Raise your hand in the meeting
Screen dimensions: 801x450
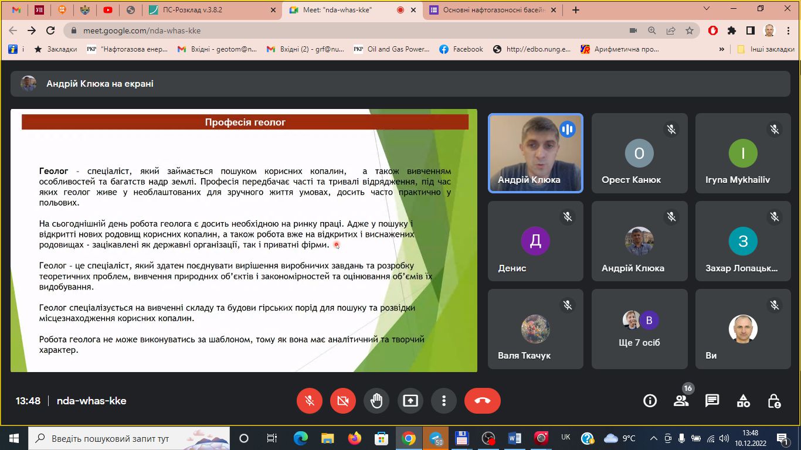(376, 401)
